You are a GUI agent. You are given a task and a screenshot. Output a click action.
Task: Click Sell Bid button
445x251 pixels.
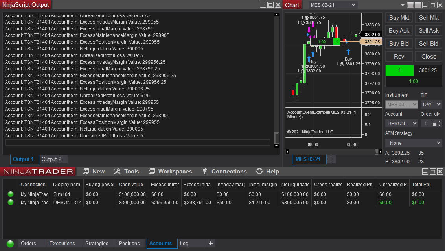pyautogui.click(x=429, y=43)
